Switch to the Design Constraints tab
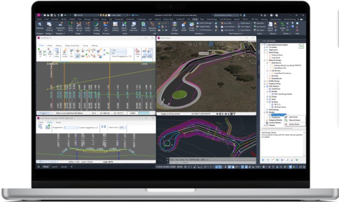Screen dimensions: 339x204 (x=72, y=46)
